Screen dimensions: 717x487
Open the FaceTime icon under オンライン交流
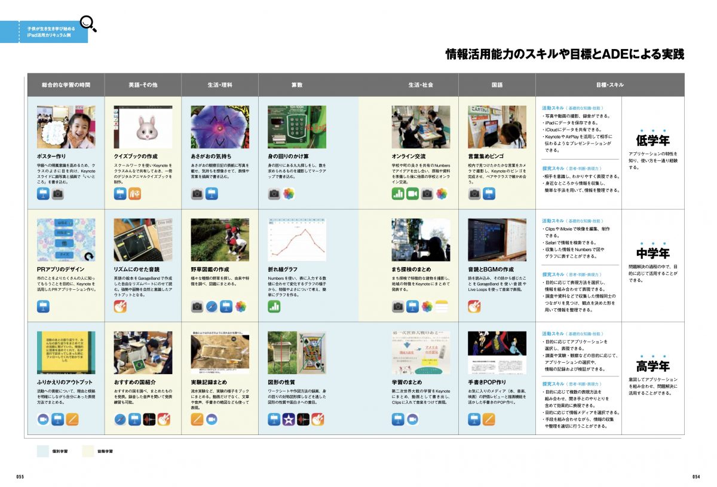[x=413, y=194]
